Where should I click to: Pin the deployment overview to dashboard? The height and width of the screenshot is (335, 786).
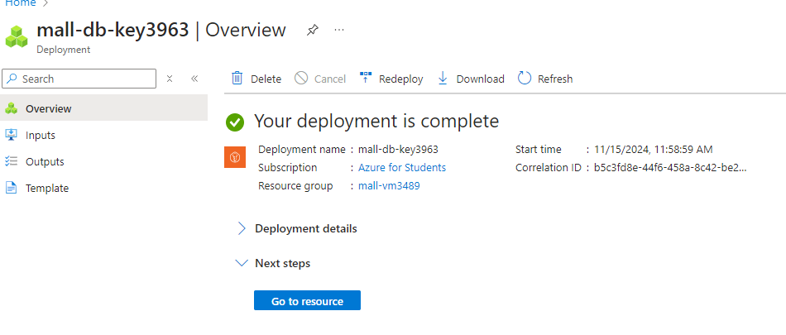pyautogui.click(x=312, y=31)
